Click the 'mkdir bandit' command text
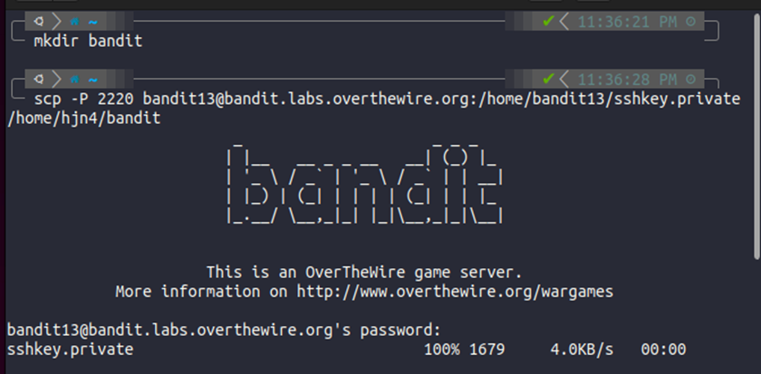 tap(89, 42)
